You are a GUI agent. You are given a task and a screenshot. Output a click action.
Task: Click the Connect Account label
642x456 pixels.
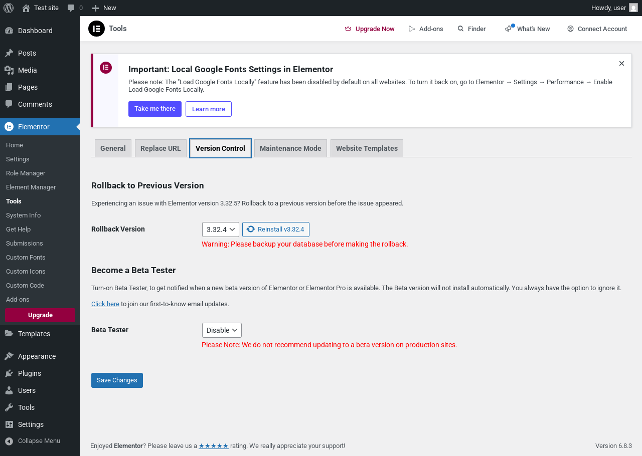pyautogui.click(x=602, y=29)
